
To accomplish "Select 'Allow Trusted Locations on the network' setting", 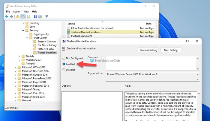I will coord(92,28).
